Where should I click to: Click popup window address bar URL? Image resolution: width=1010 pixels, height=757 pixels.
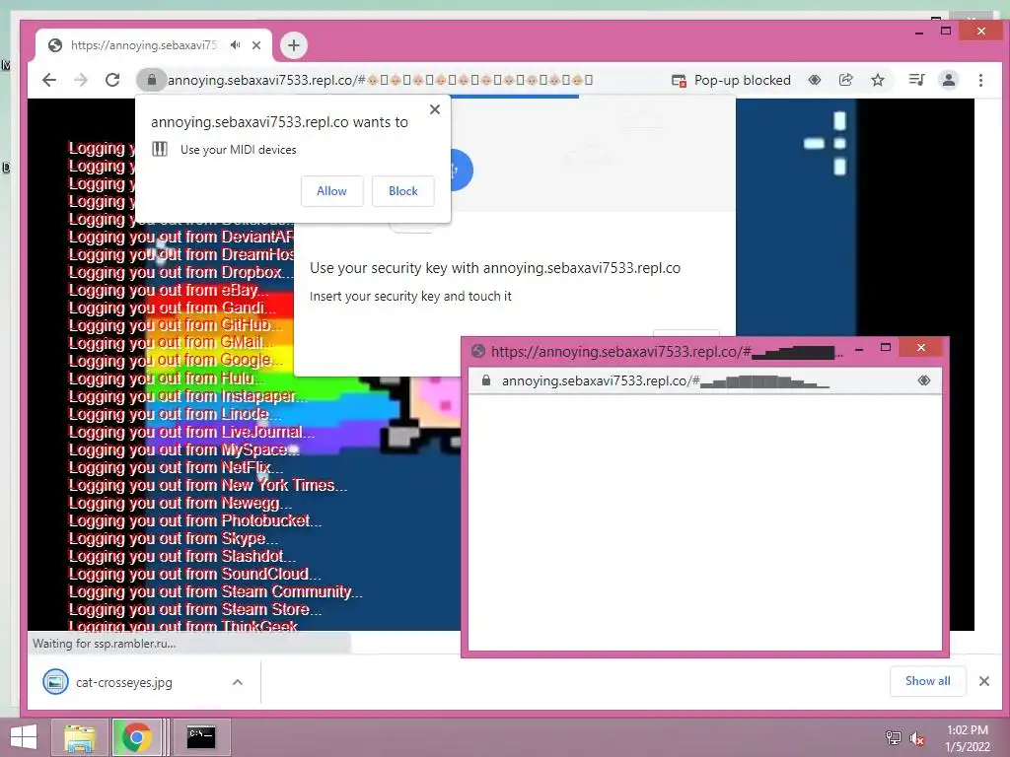tap(666, 380)
